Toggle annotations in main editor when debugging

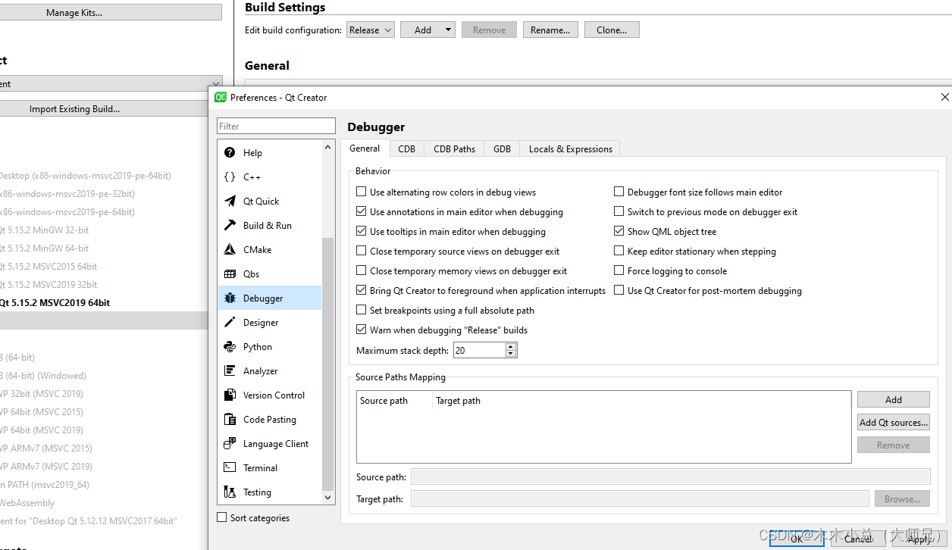tap(362, 212)
